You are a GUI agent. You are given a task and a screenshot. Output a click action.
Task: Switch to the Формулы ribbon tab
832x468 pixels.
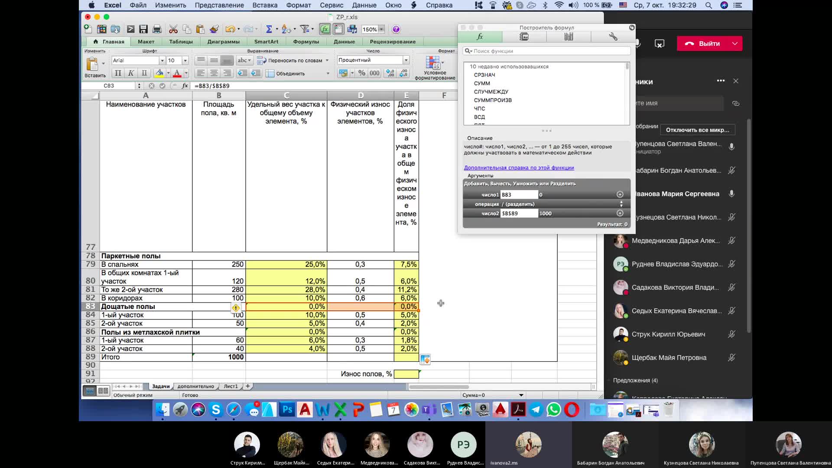coord(306,42)
